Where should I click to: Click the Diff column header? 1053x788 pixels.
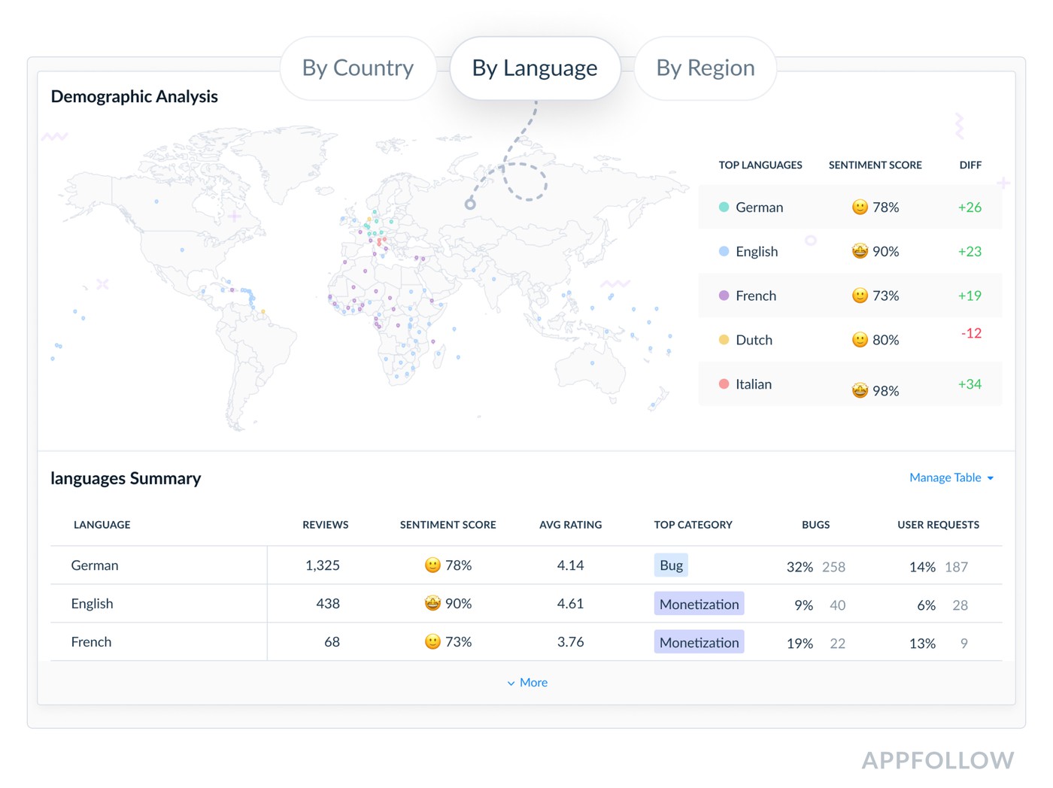pos(970,165)
